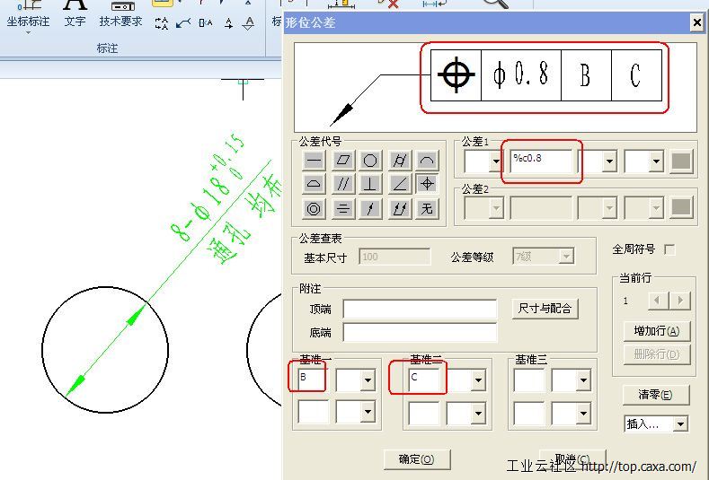Click the leader arrow ribbon icon
This screenshot has width=709, height=480.
[183, 23]
